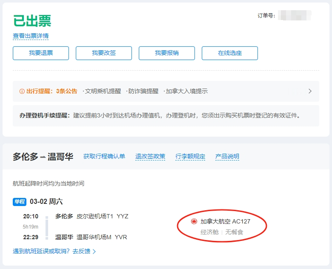Click the 我要改签 change ticket button
The width and height of the screenshot is (332, 269).
point(104,53)
